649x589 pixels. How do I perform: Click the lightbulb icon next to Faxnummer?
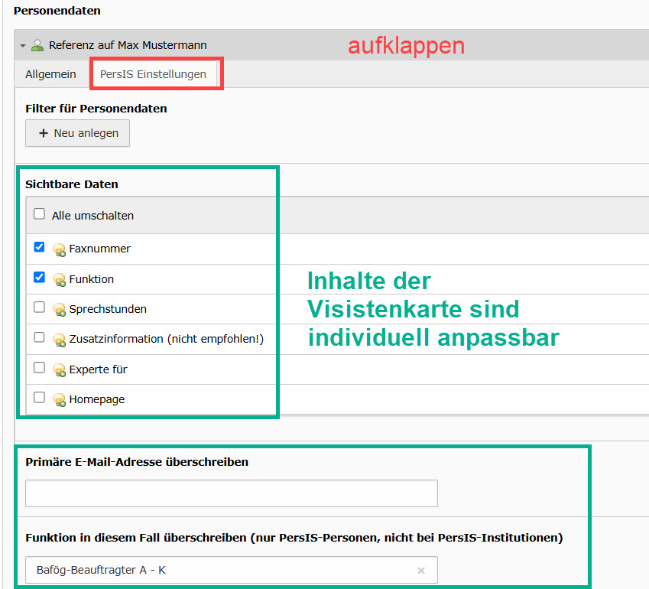tap(59, 249)
